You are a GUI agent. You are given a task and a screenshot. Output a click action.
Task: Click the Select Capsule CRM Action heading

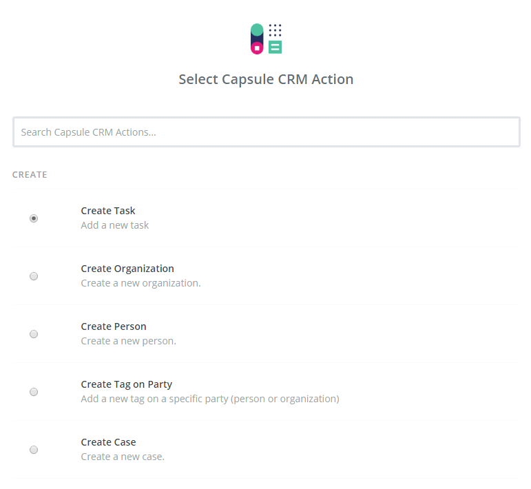(x=266, y=79)
